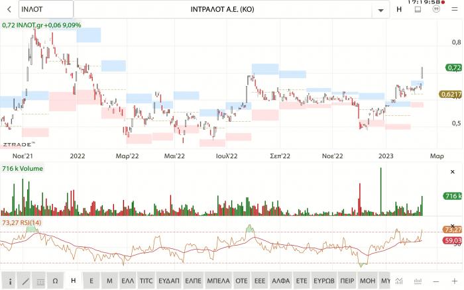This screenshot has height=290, width=464.
Task: Switch to the E weekly period
Action: tap(91, 281)
